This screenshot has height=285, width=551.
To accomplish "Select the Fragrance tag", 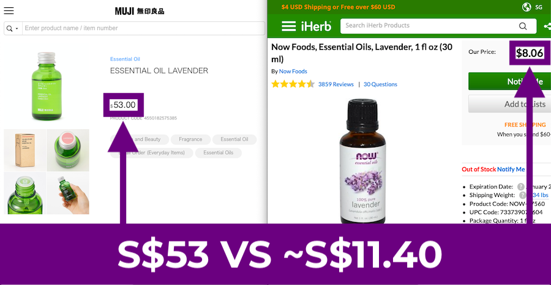I will coord(190,139).
